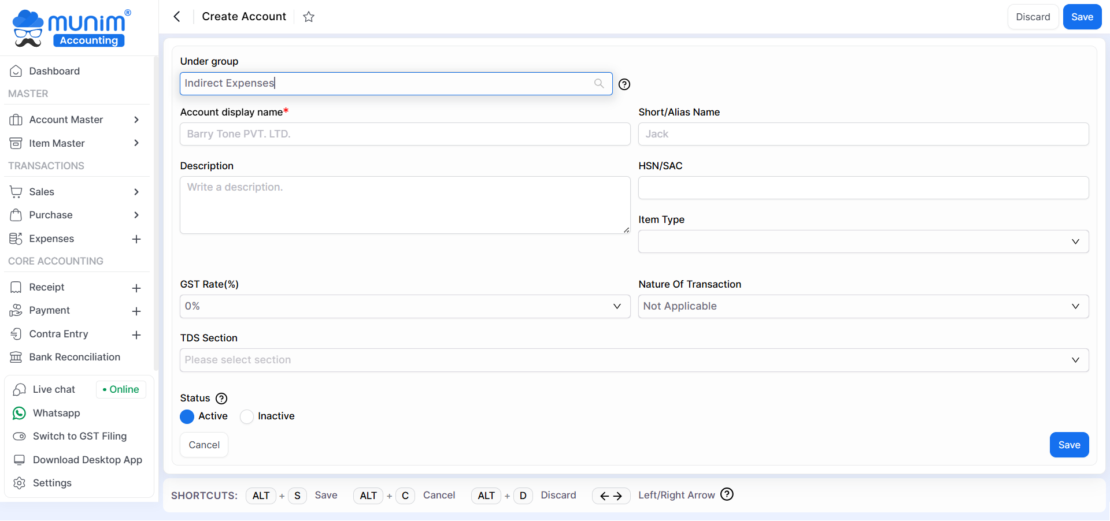Click the Discard button at top
This screenshot has height=521, width=1110.
[x=1033, y=17]
